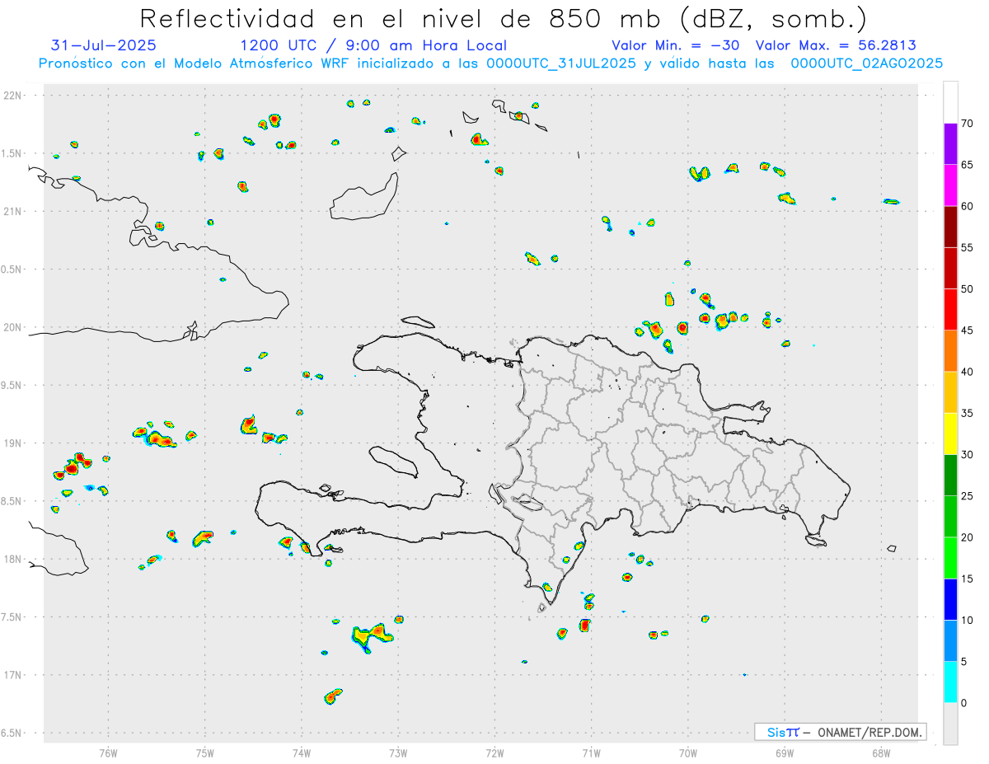The width and height of the screenshot is (989, 764).
Task: Click the '71W' longitude label
Action: [591, 752]
